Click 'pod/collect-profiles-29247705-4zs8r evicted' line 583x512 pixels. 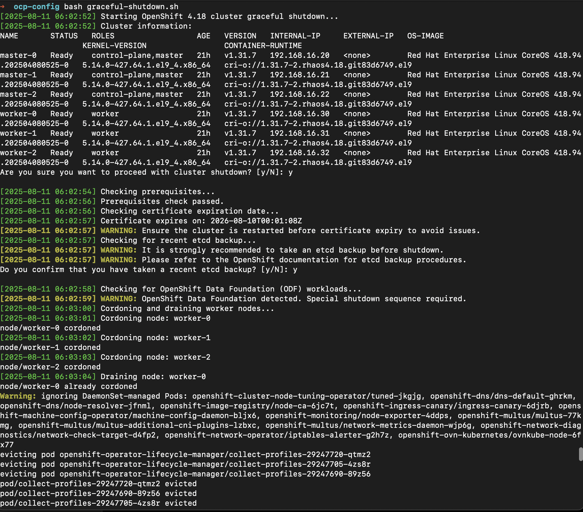[x=98, y=503]
